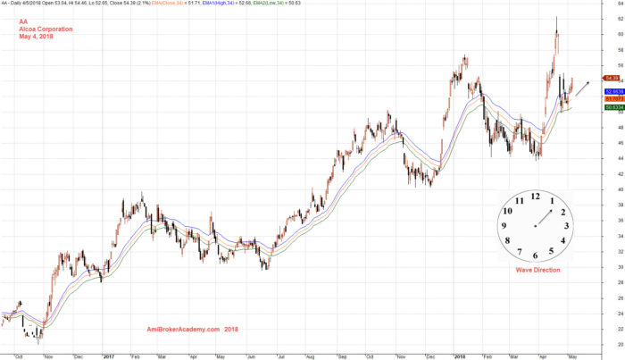
Task: Click the number 9 on the clock
Action: [x=504, y=226]
